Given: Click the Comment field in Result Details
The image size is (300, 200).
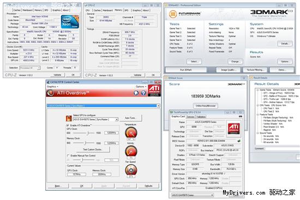Looking at the screenshot, I should pyautogui.click(x=283, y=148).
